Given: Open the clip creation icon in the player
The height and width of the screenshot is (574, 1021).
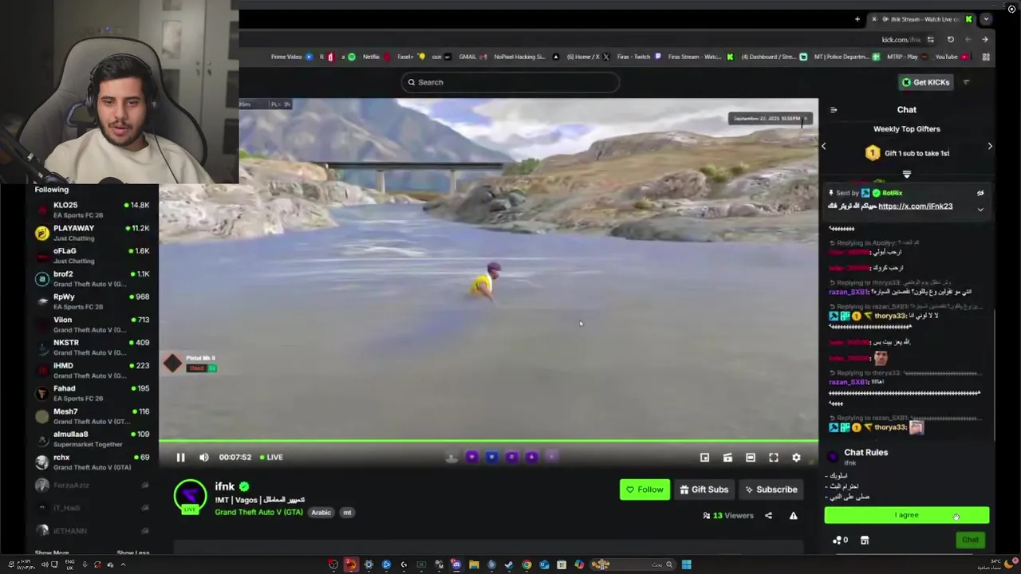Looking at the screenshot, I should pyautogui.click(x=727, y=458).
